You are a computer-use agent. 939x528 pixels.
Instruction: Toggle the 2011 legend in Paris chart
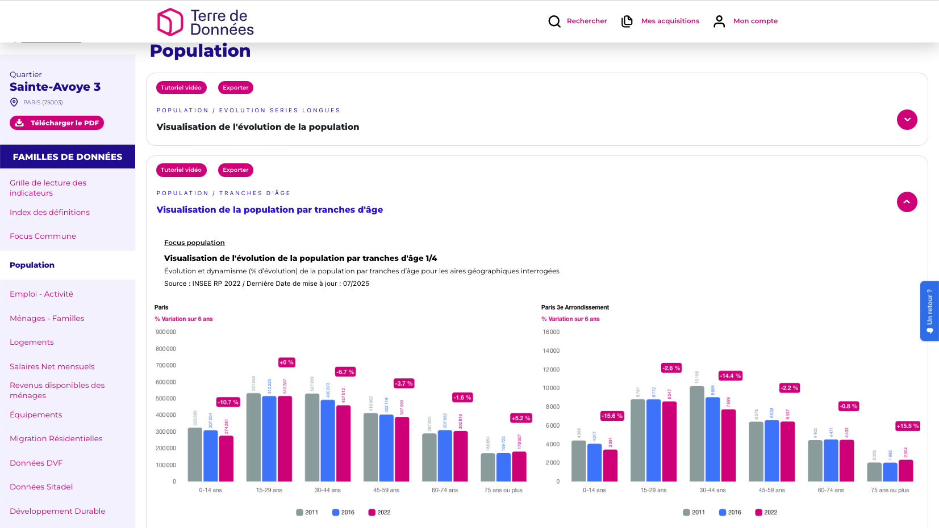307,513
